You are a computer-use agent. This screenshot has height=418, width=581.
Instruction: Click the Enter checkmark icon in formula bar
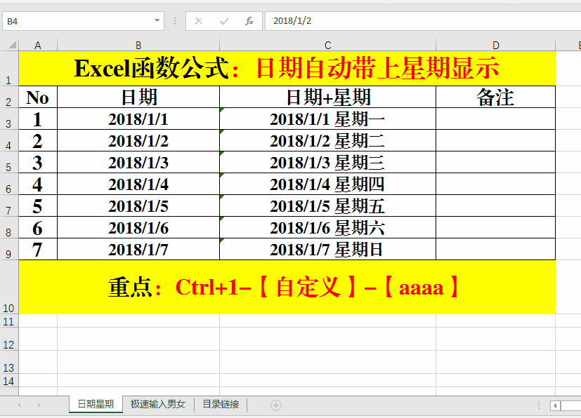point(224,21)
